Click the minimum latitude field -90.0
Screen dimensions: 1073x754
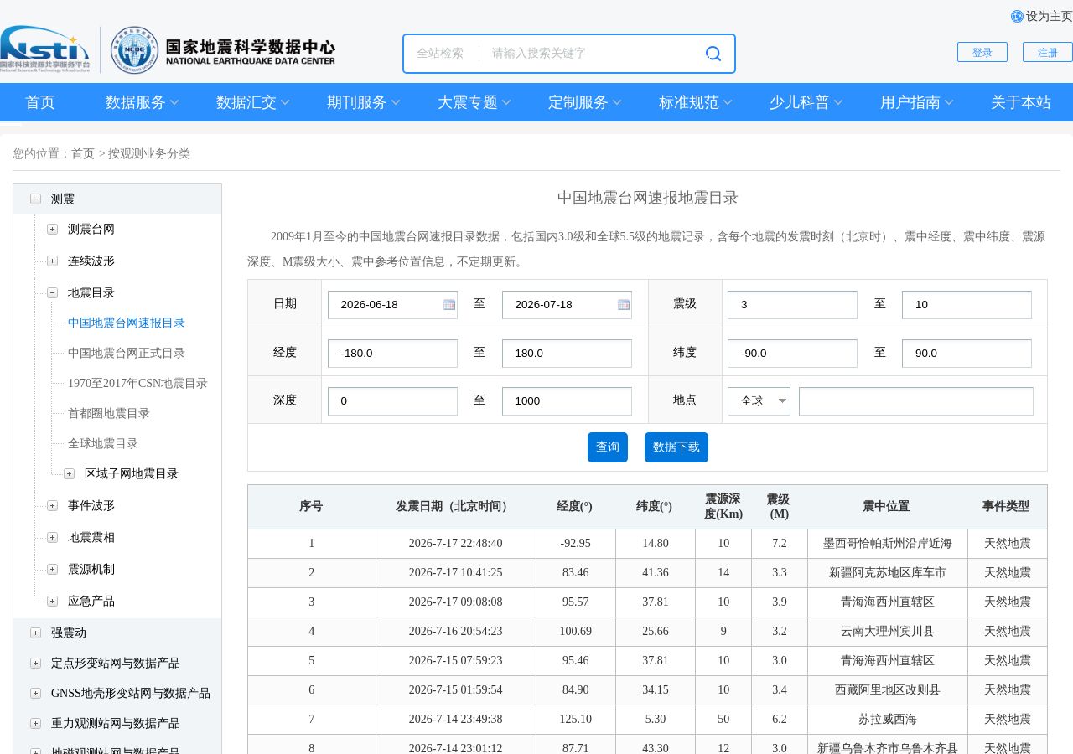point(792,354)
